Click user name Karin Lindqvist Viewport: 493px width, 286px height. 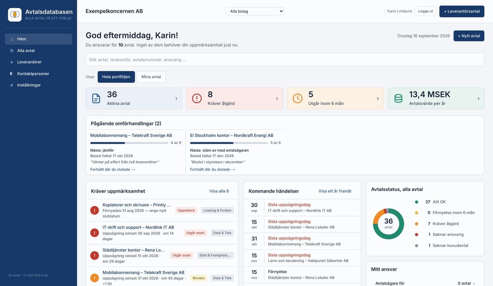(400, 11)
